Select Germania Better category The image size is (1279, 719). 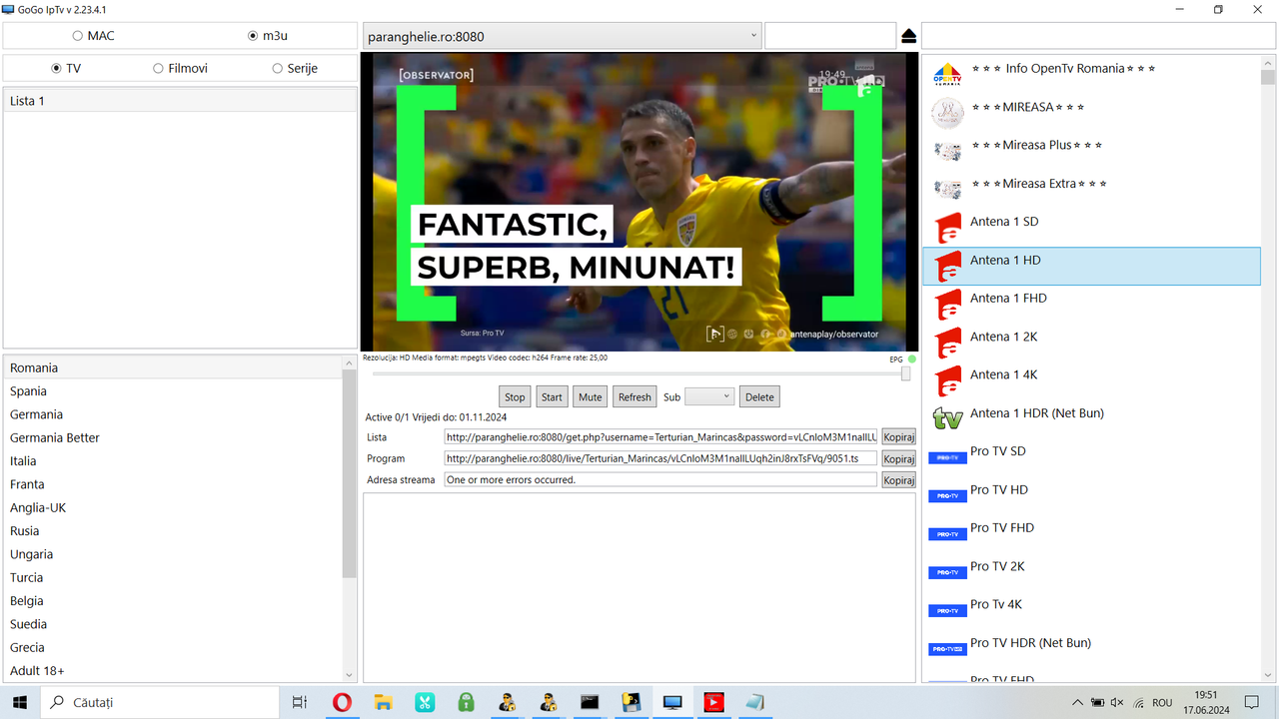pyautogui.click(x=174, y=437)
